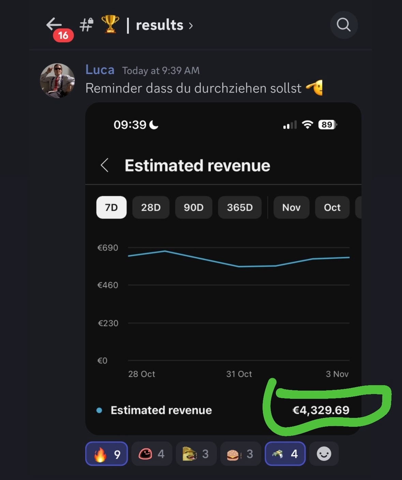Tap the back arrow in channel header
Viewport: 402px width, 480px height.
click(54, 25)
